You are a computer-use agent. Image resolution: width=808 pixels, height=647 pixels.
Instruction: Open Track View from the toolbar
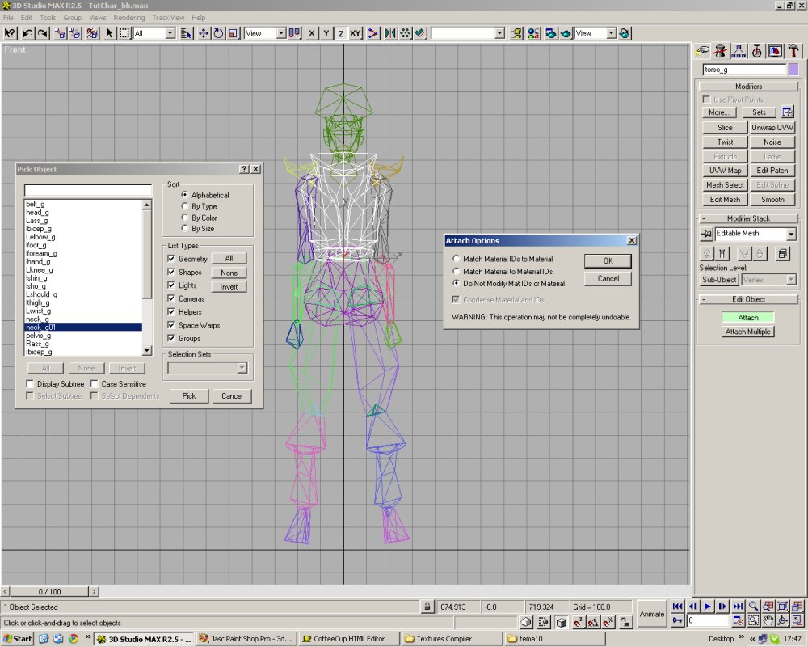[x=516, y=33]
